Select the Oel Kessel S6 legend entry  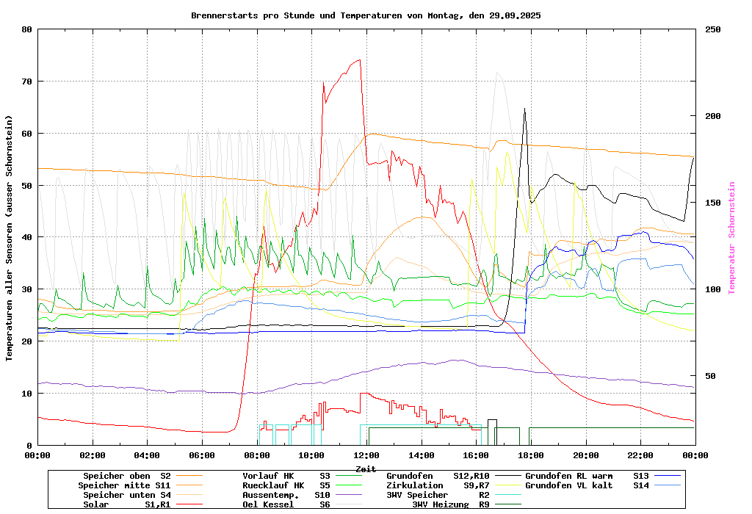tap(286, 504)
